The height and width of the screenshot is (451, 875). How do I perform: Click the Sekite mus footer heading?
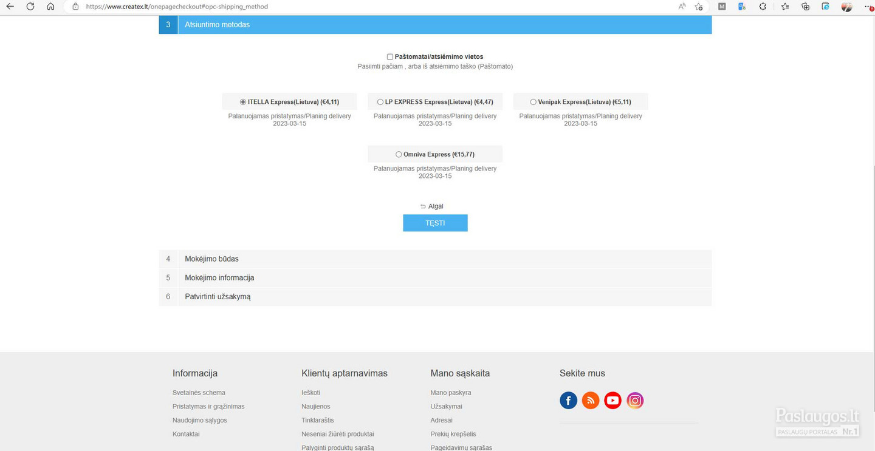pos(582,373)
